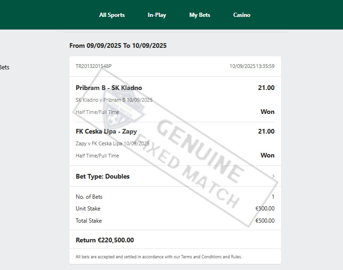Click the From 09/09/2025 To 10/09/2025 heading
343x270 pixels.
pyautogui.click(x=118, y=45)
